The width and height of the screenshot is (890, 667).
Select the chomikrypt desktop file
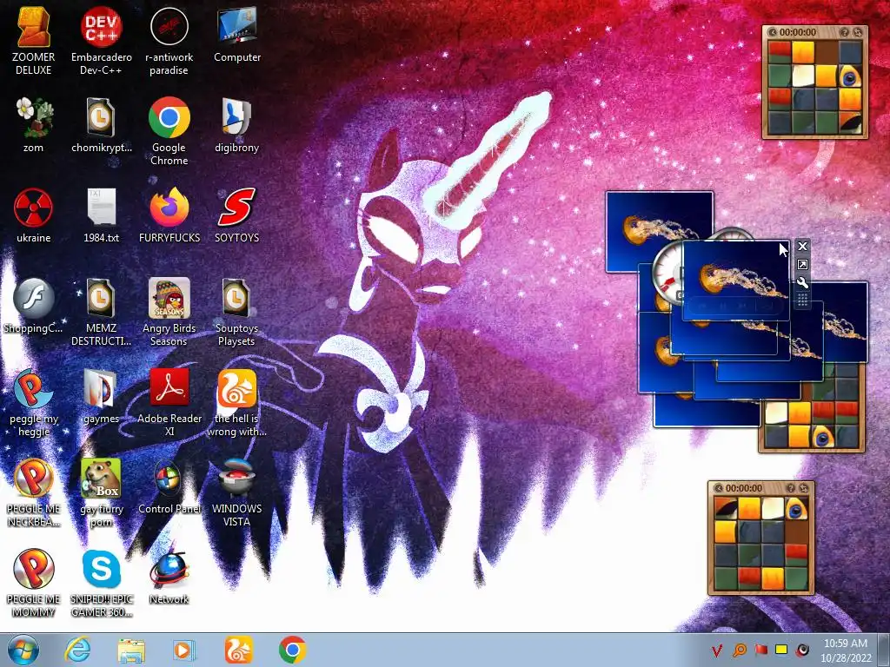click(101, 125)
